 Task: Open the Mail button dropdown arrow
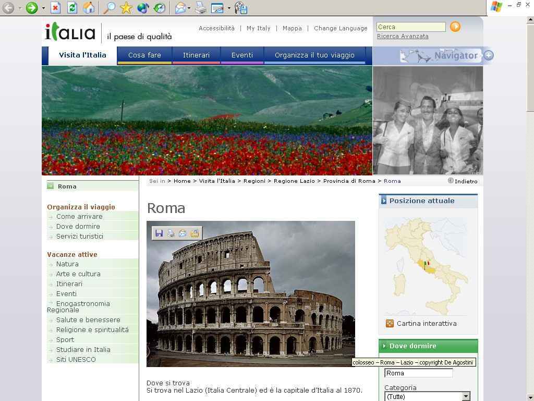189,8
